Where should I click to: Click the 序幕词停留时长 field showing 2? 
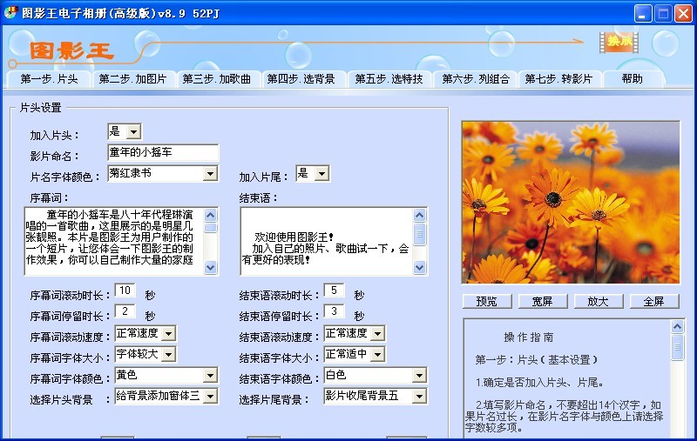(x=125, y=311)
